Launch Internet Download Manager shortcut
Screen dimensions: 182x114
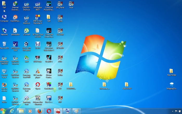point(15,6)
